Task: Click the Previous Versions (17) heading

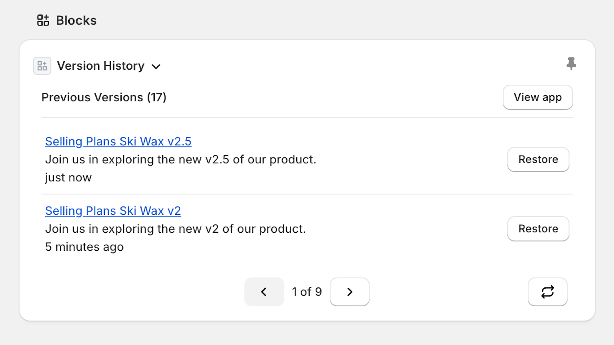Action: [104, 97]
